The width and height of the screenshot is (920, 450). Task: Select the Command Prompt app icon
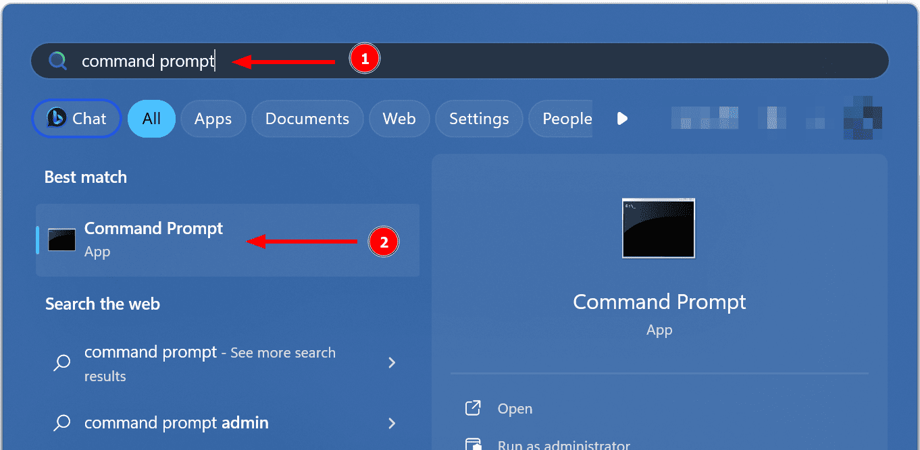[61, 240]
